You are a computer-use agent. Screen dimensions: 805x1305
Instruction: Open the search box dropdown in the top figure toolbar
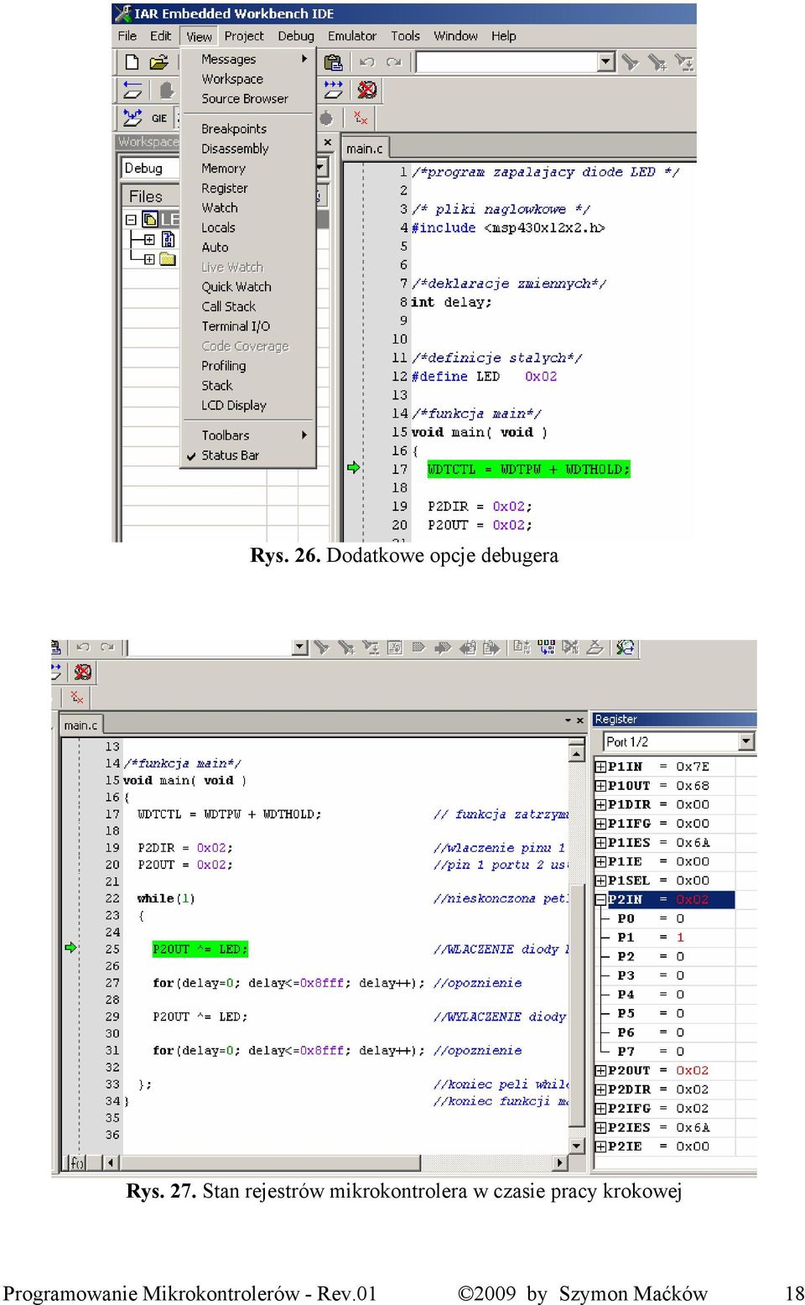(x=606, y=62)
